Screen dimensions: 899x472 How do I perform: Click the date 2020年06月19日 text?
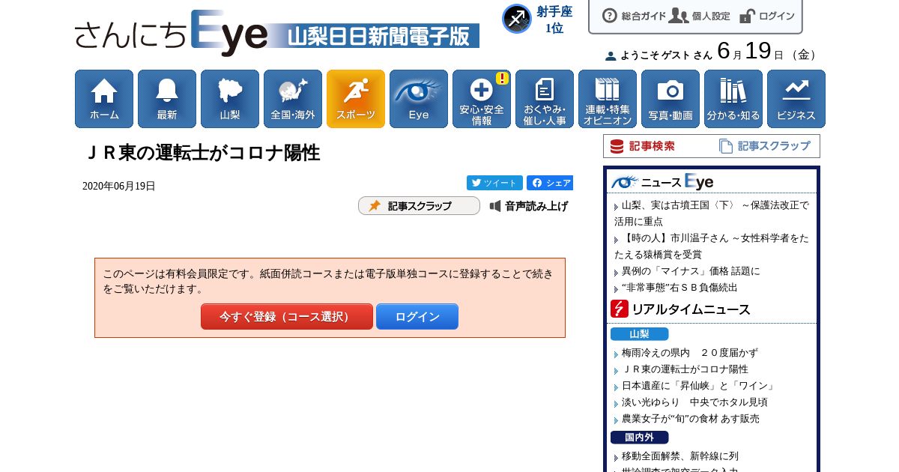click(x=119, y=187)
